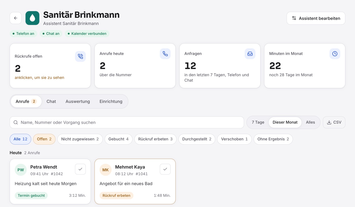Filter calls by Verschoben
Viewport: 355px width, 207px height.
[234, 139]
